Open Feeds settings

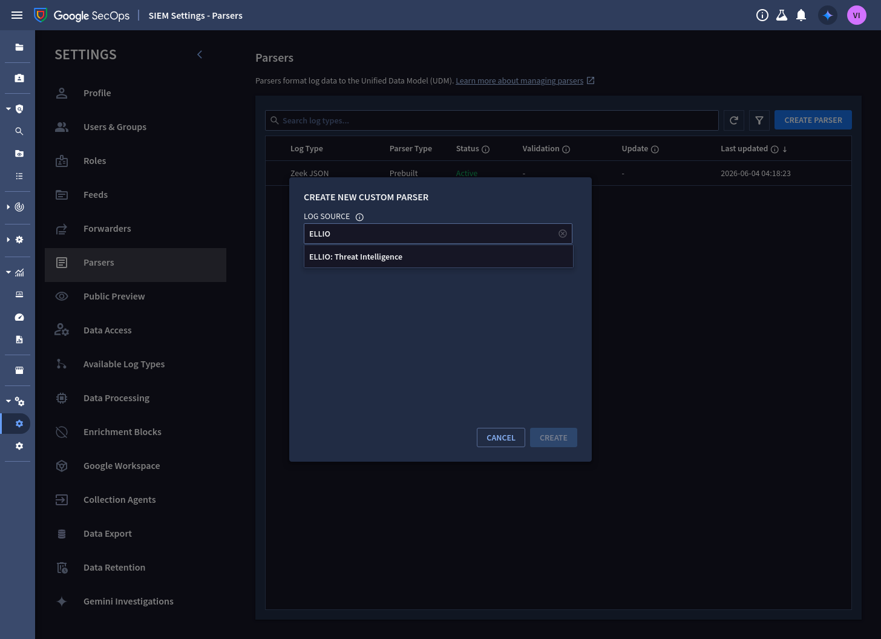point(136,195)
